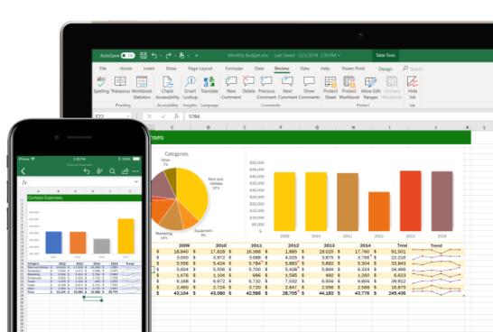
Task: Toggle Touch/Mouse mode icon
Action: pyautogui.click(x=181, y=56)
